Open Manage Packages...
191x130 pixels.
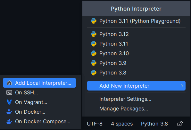[136, 108]
